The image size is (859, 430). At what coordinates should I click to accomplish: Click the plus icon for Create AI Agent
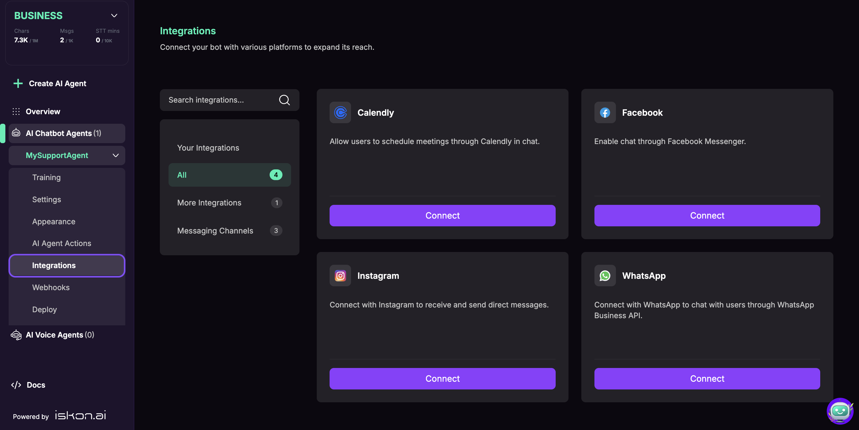18,83
